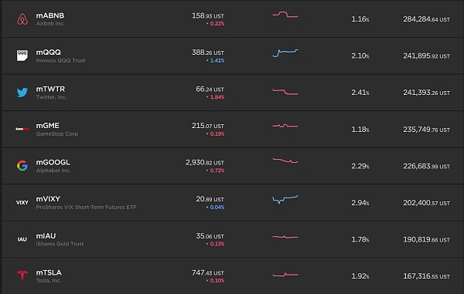
Task: Click the IAU ticker icon
Action: tap(22, 239)
